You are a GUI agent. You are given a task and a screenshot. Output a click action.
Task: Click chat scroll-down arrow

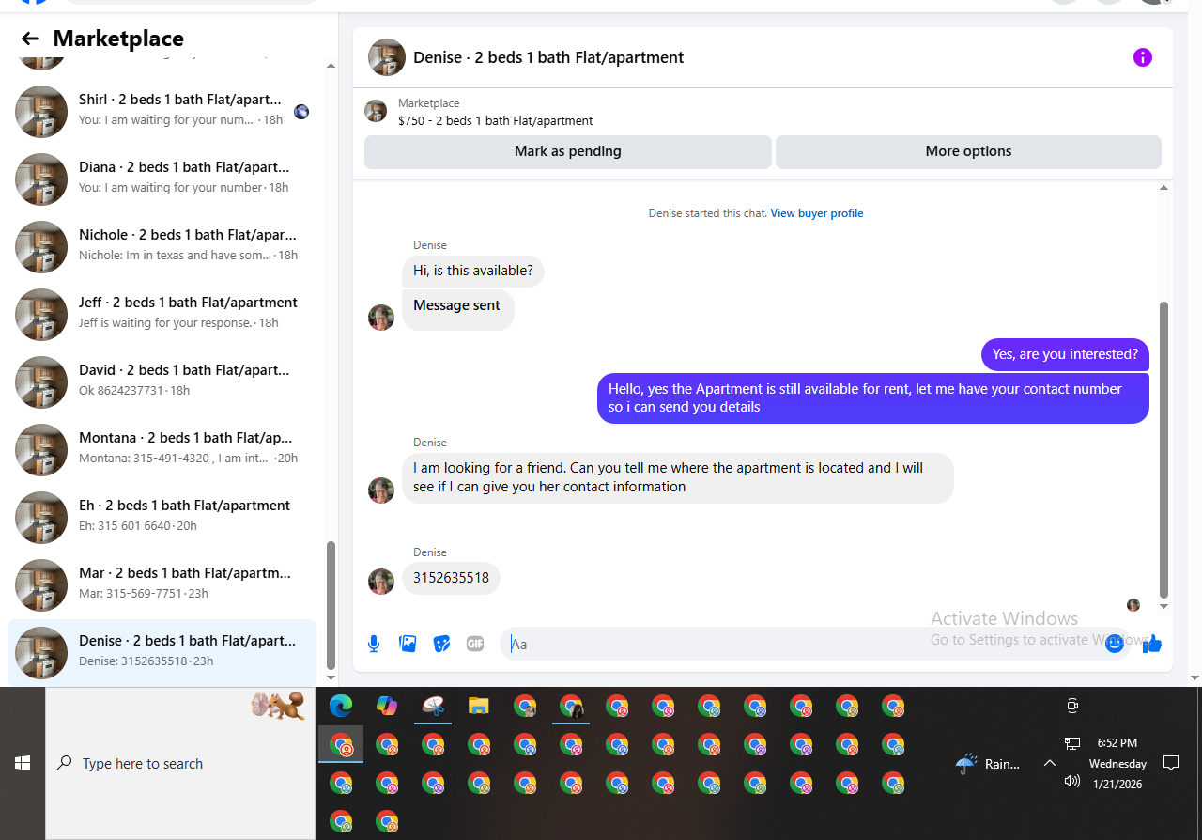pos(1164,607)
